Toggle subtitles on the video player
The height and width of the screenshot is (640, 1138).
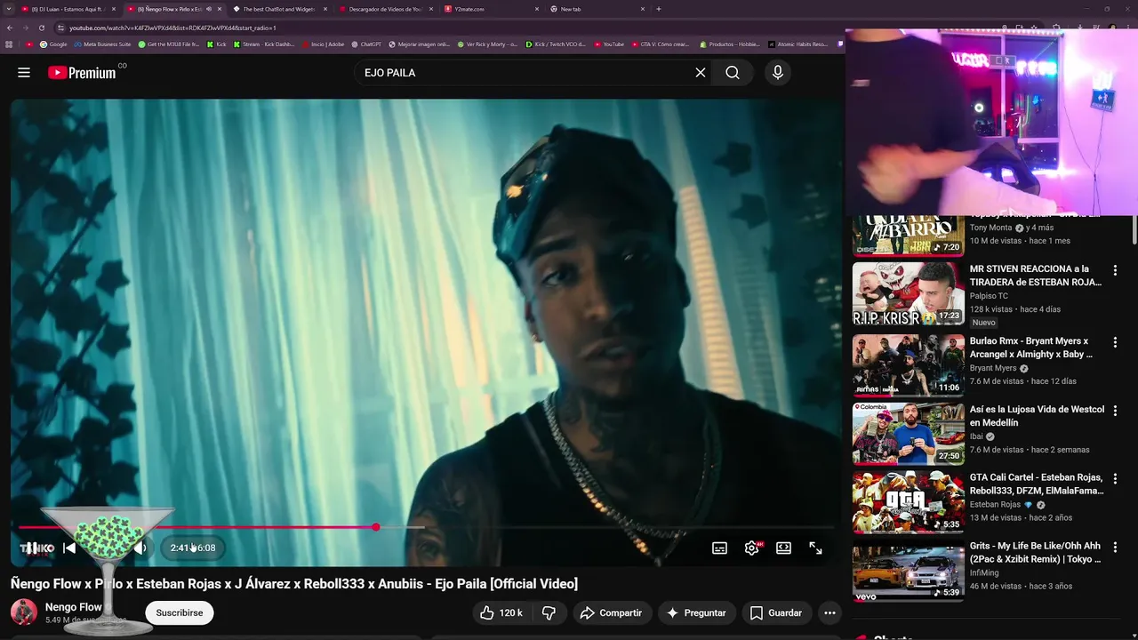[720, 548]
